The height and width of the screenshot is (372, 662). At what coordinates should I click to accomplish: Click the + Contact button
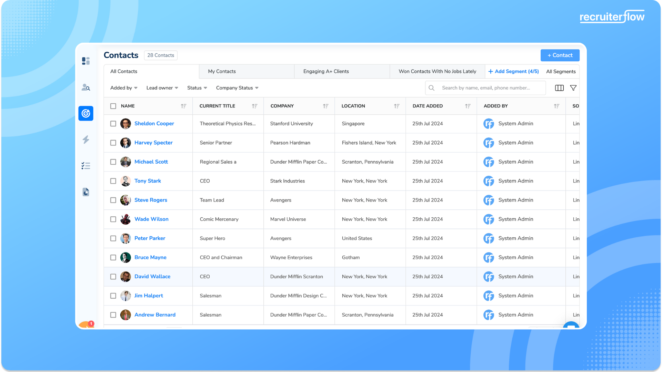(x=560, y=55)
